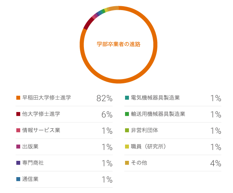The width and height of the screenshot is (233, 193).
Task: Click the 電気機械器具製造業 legend label
Action: [155, 98]
